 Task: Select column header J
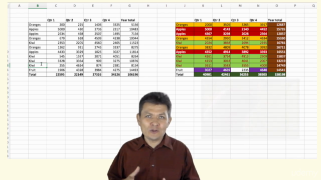pos(185,5)
